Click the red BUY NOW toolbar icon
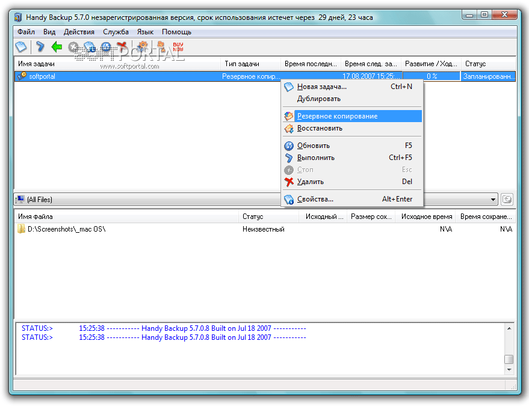The image size is (529, 406). pyautogui.click(x=178, y=47)
